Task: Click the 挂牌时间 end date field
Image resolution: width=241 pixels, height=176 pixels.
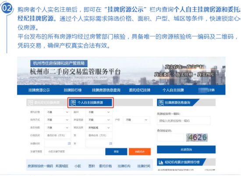Action: [99, 144]
